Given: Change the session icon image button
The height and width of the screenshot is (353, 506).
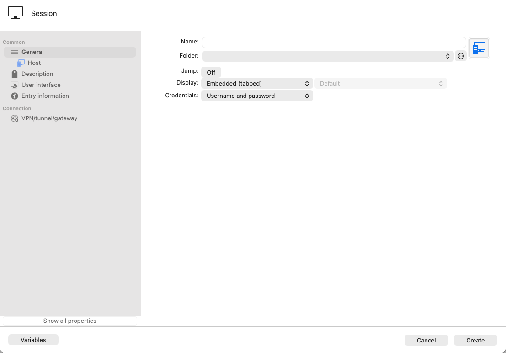Looking at the screenshot, I should click(x=479, y=48).
